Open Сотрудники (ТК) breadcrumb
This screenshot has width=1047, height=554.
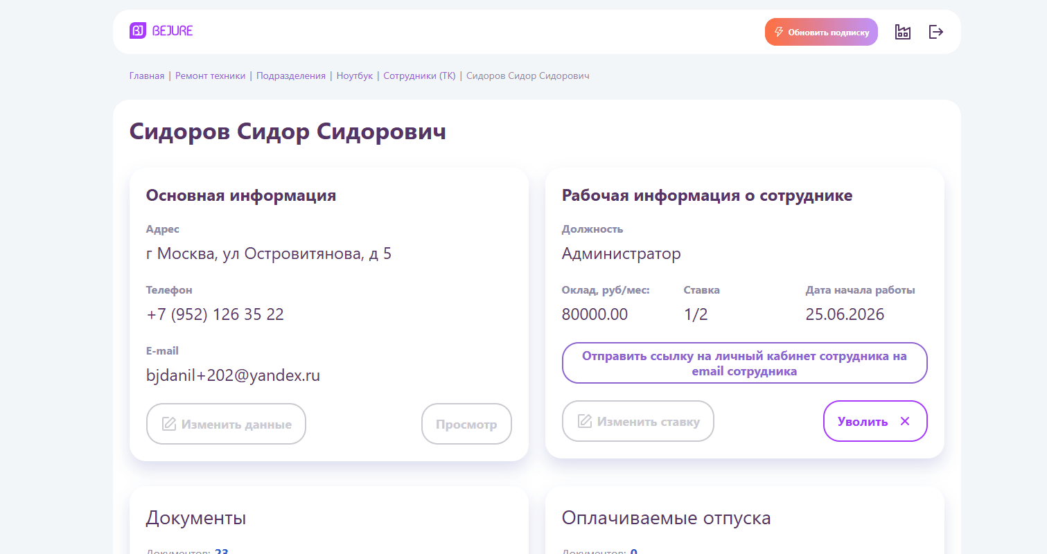[420, 75]
